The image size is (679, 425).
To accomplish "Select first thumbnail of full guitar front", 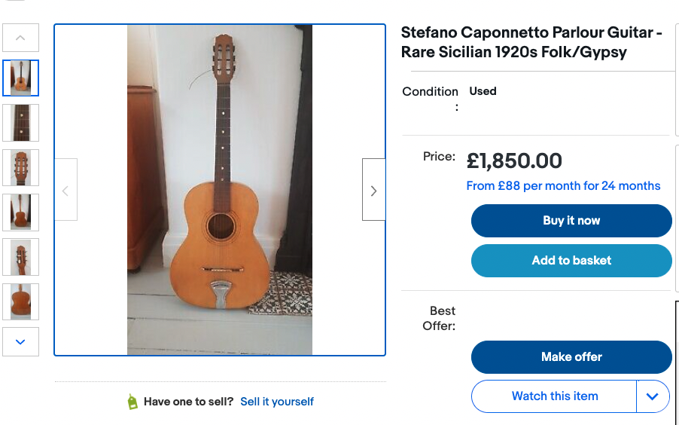I will [20, 78].
